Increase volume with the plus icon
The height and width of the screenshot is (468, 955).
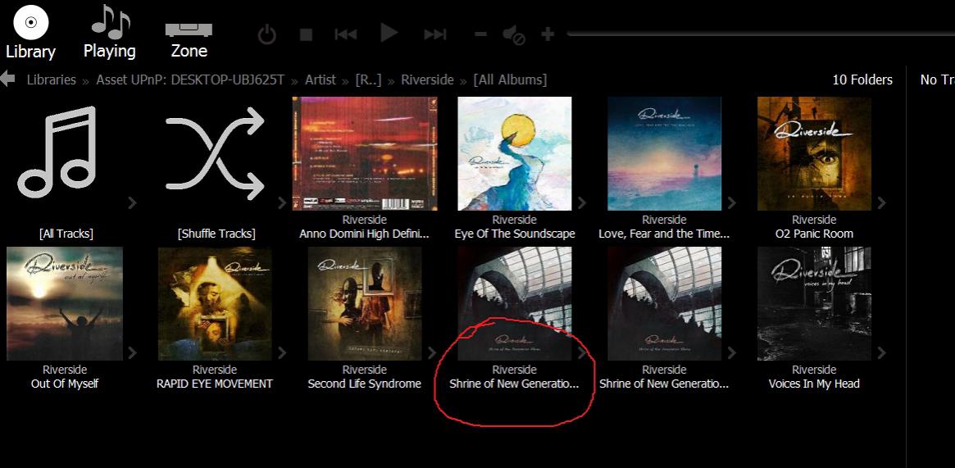tap(548, 34)
